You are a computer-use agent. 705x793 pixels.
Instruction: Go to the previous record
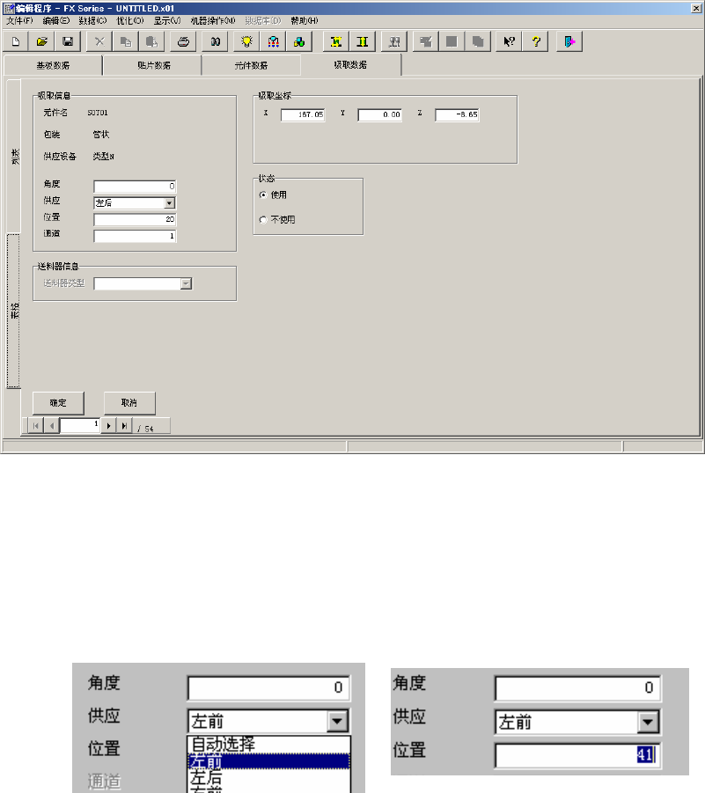(x=52, y=426)
